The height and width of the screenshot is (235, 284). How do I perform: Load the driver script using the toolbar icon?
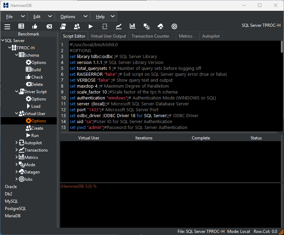[x=63, y=26]
